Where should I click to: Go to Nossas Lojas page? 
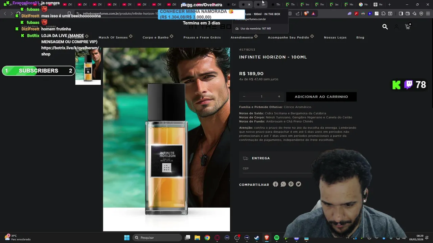335,37
